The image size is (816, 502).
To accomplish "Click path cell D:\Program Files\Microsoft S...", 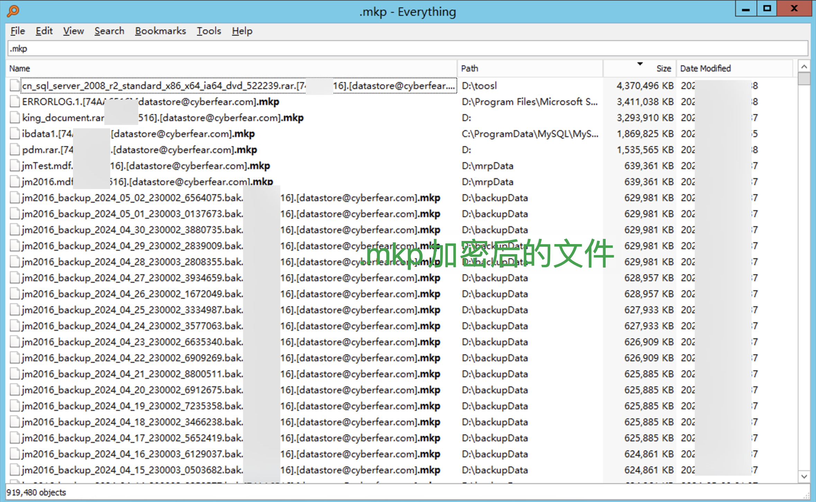I will coord(530,102).
